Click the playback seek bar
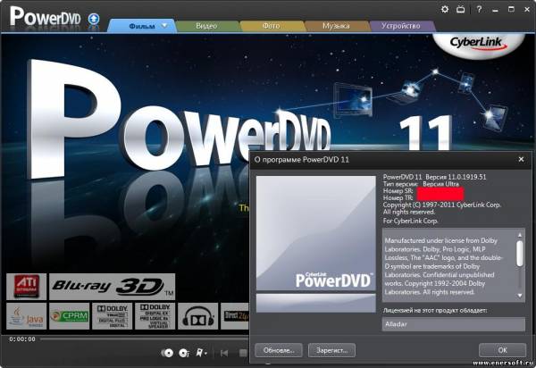 (x=145, y=339)
